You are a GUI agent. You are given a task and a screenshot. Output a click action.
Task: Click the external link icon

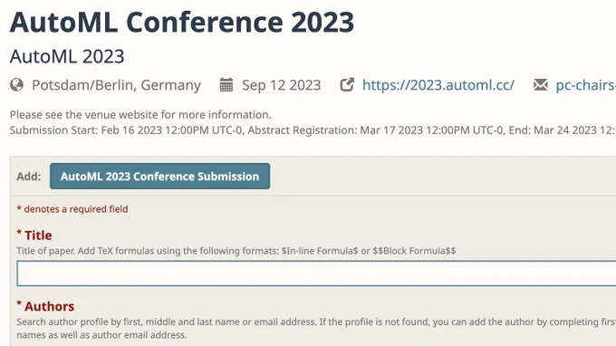(347, 85)
